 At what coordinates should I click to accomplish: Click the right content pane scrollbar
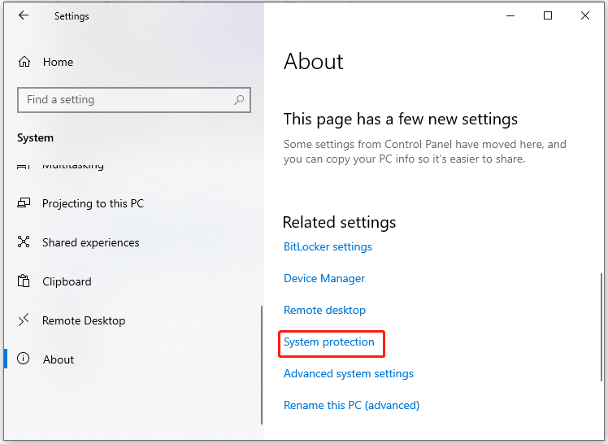click(601, 327)
